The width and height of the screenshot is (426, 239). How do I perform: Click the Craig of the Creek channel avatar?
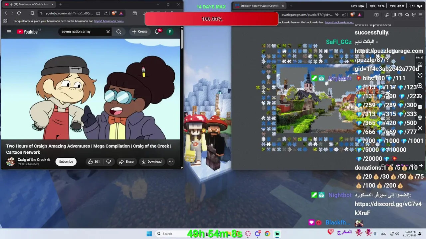(11, 162)
